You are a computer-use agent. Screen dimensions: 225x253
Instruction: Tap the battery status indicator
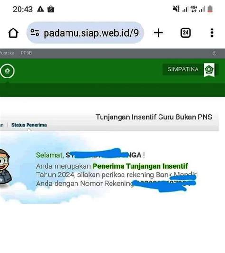pyautogui.click(x=210, y=9)
